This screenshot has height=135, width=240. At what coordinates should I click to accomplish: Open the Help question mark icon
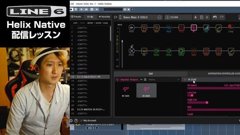pos(76,121)
